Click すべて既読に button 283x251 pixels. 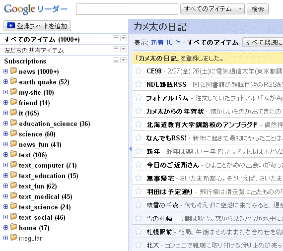tap(263, 42)
